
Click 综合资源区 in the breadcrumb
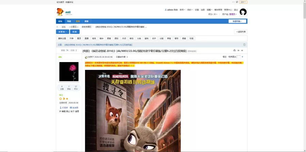tap(86, 27)
